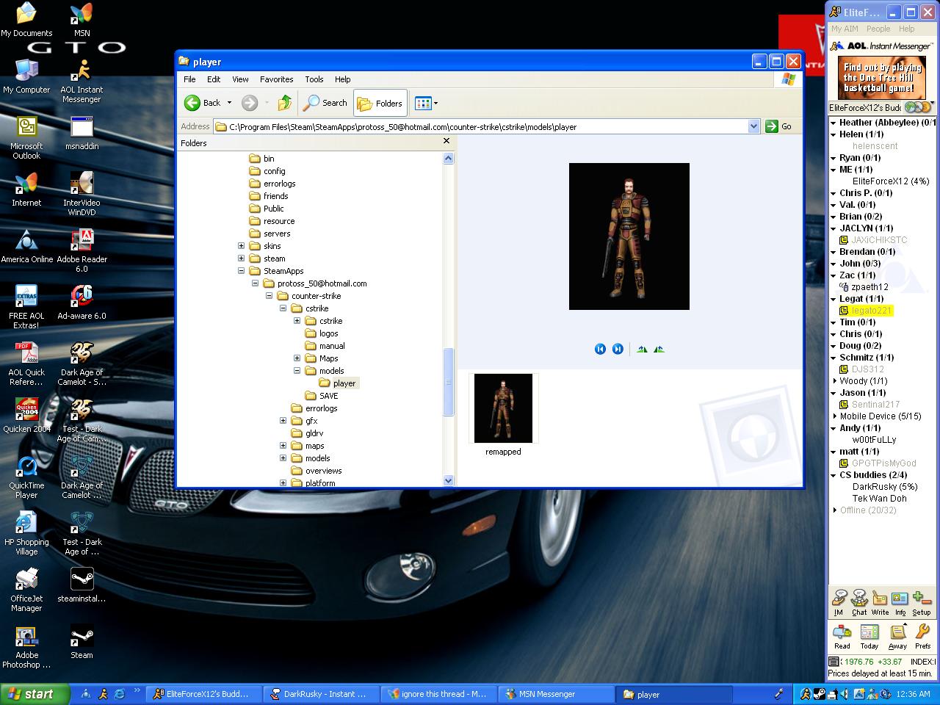The image size is (940, 705).
Task: Open Adobe Photoshop desktop shortcut
Action: click(26, 646)
